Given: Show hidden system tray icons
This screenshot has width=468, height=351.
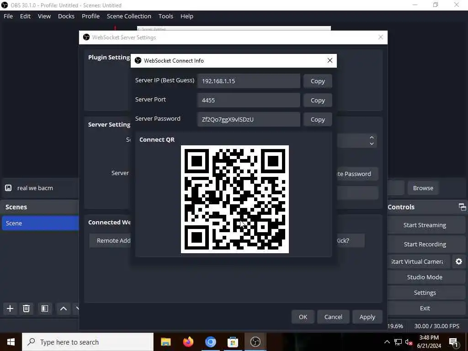Looking at the screenshot, I should pos(387,342).
